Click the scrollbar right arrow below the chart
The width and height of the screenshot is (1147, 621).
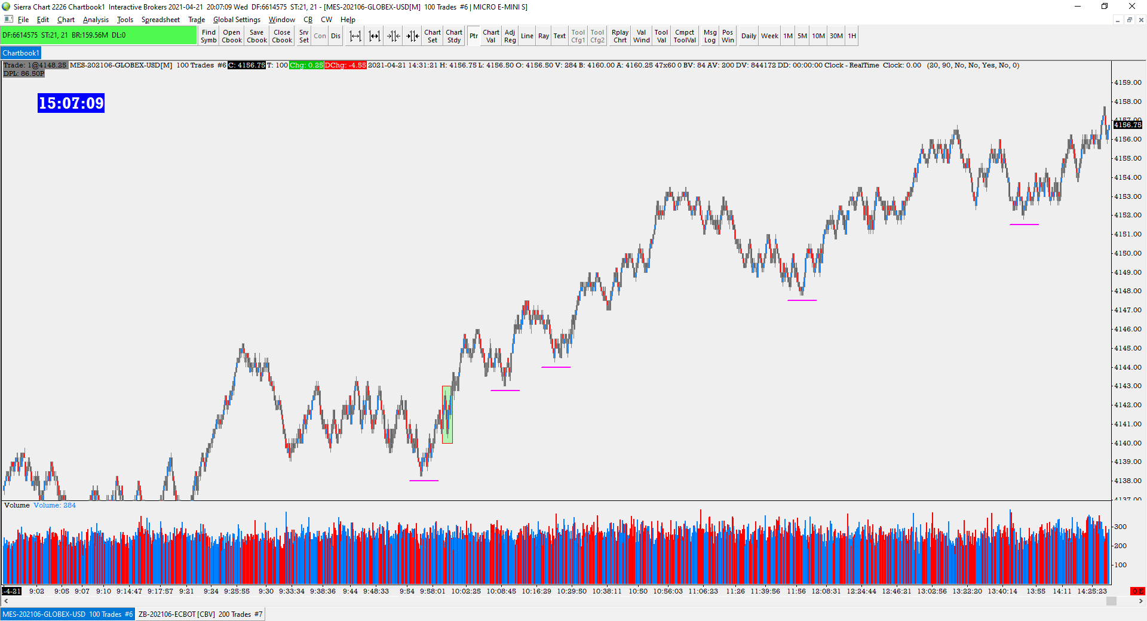[x=1141, y=601]
